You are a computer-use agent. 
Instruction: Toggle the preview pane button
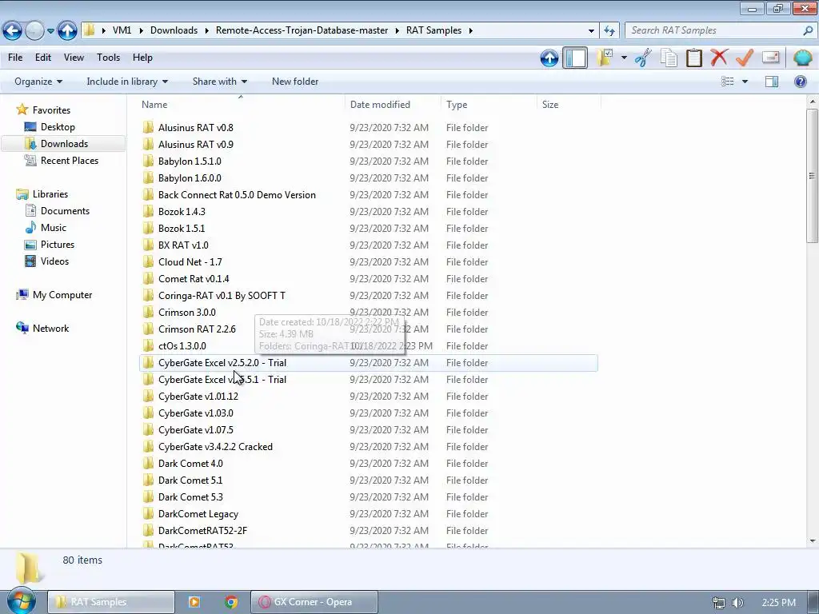tap(772, 82)
